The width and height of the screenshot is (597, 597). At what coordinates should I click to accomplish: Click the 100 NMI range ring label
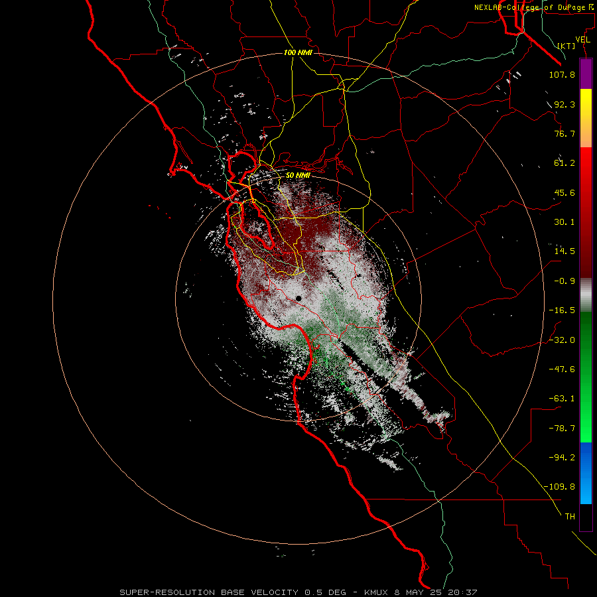click(298, 52)
